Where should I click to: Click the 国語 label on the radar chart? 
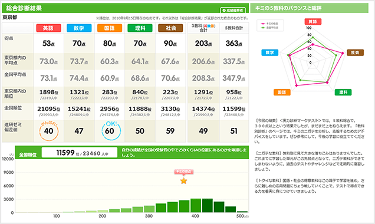[x=282, y=93]
